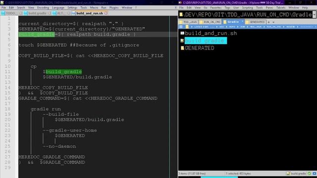Open Edit menu in Notepad++
Image resolution: width=317 pixels, height=178 pixels.
11,8
